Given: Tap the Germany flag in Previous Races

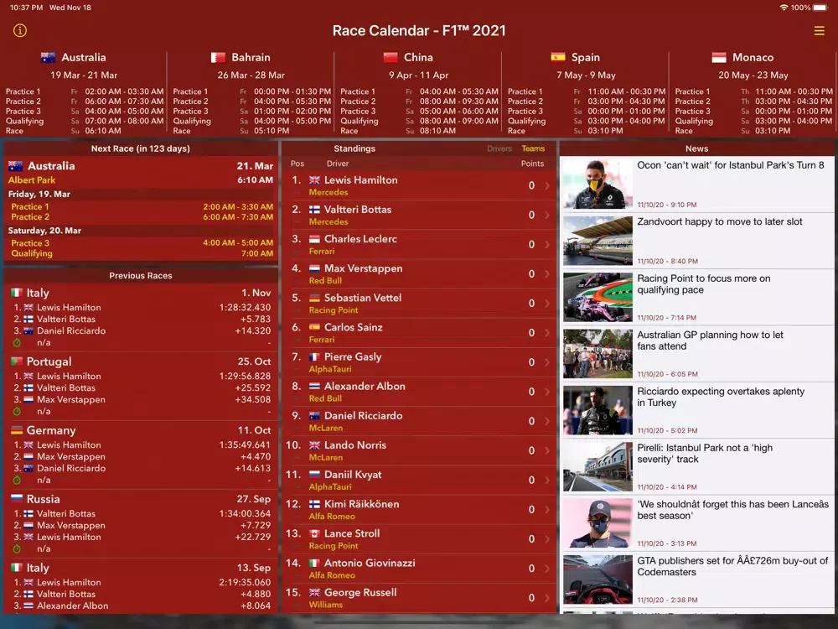Looking at the screenshot, I should [17, 430].
